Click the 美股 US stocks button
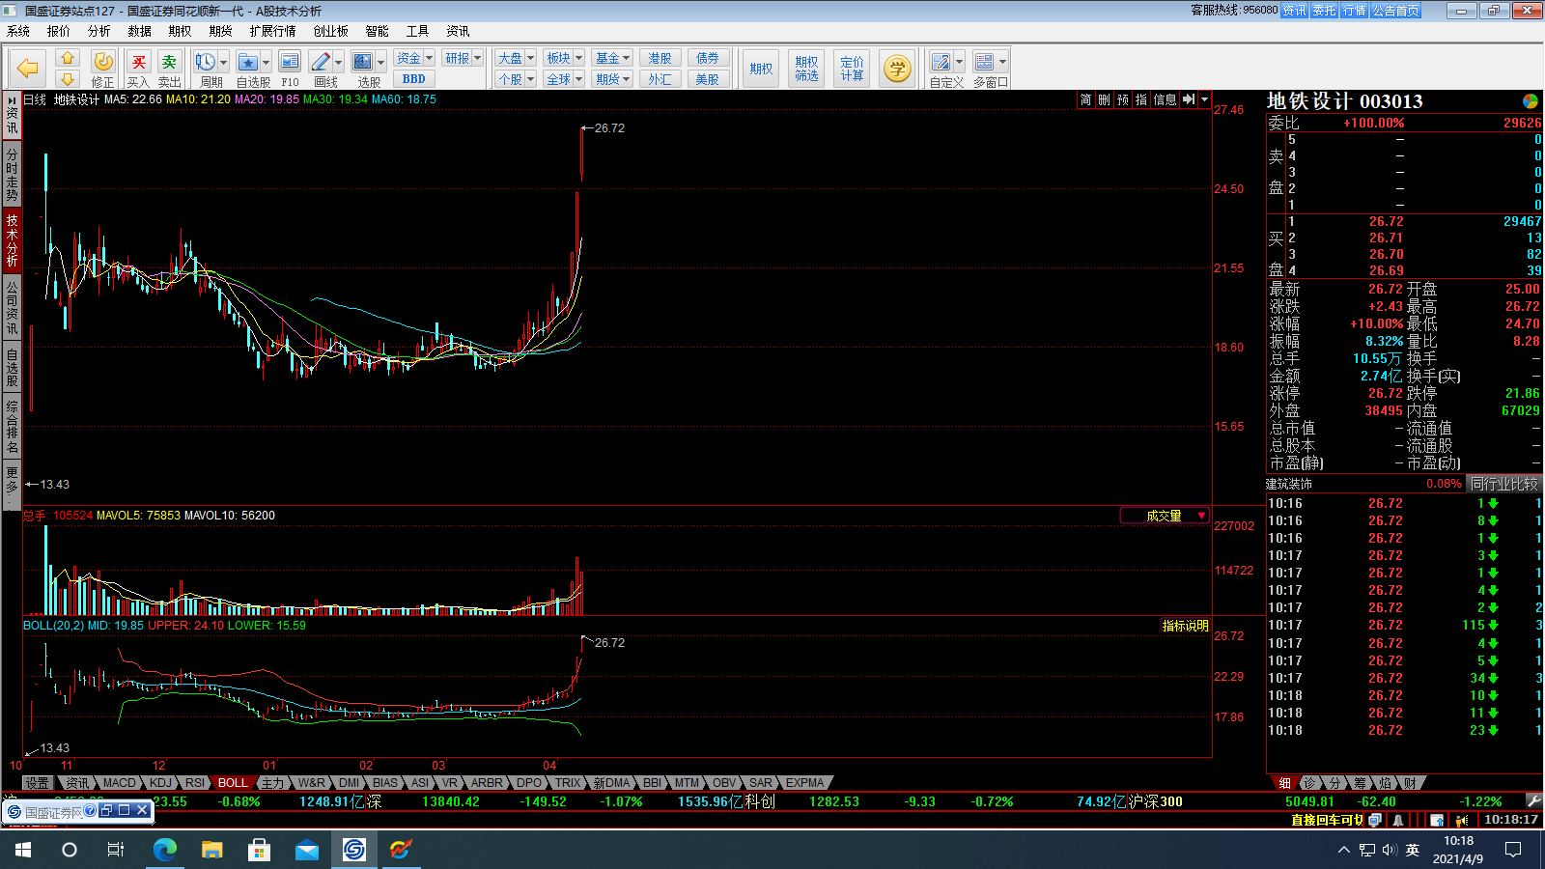This screenshot has height=869, width=1545. [x=708, y=79]
